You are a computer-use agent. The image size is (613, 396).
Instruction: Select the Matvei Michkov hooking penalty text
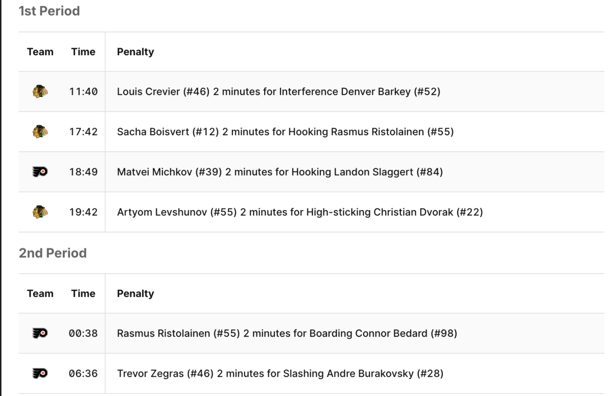click(x=279, y=172)
